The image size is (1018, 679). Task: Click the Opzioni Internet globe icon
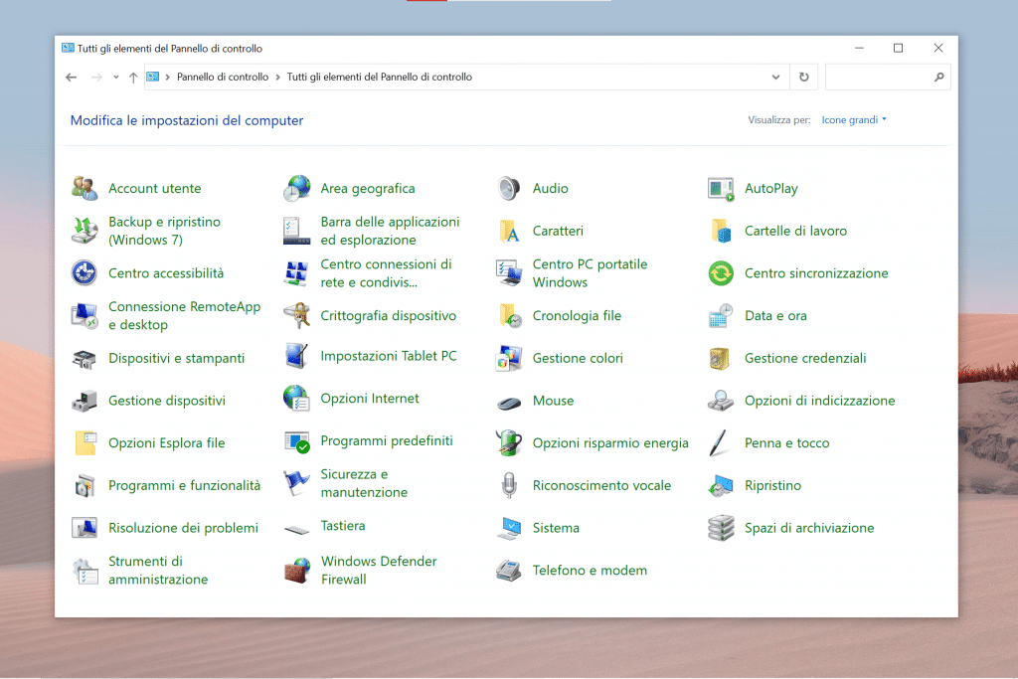[x=296, y=399]
